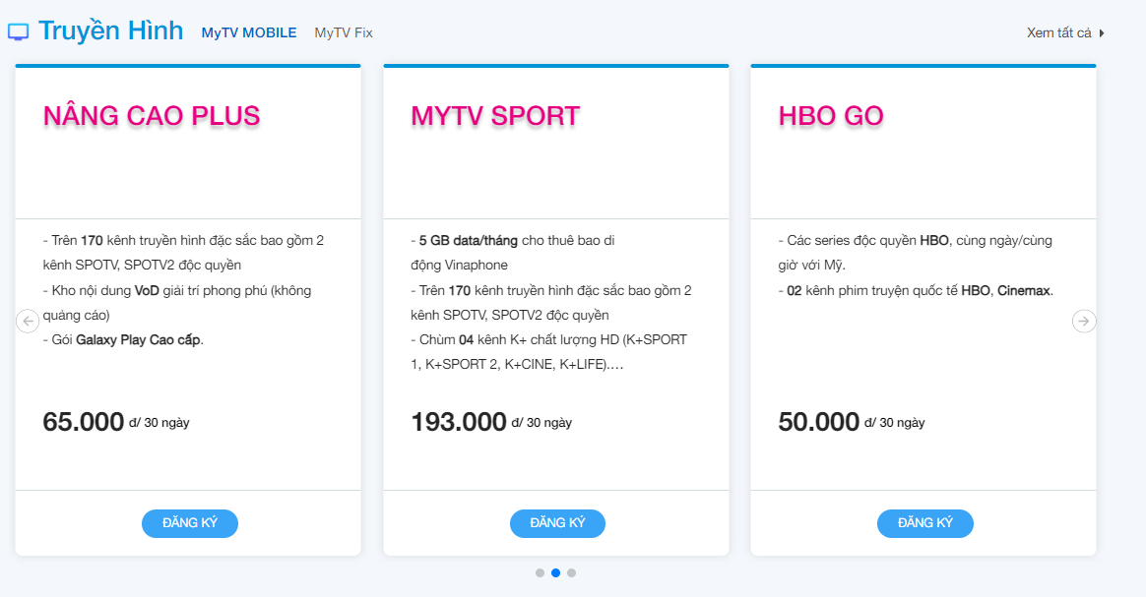
Task: Click the 65.000 đ price on NÂNG CAO PLUS
Action: (116, 422)
